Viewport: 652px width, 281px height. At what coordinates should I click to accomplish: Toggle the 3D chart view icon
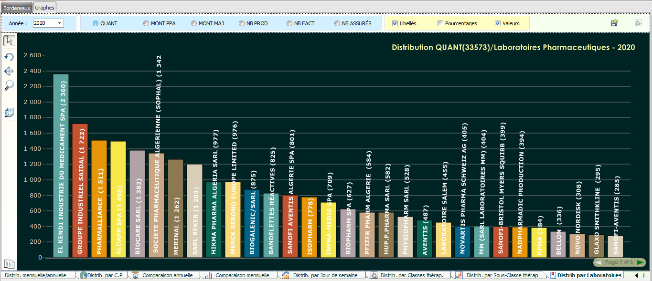(x=9, y=113)
